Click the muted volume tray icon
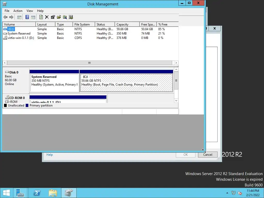 click(x=240, y=193)
